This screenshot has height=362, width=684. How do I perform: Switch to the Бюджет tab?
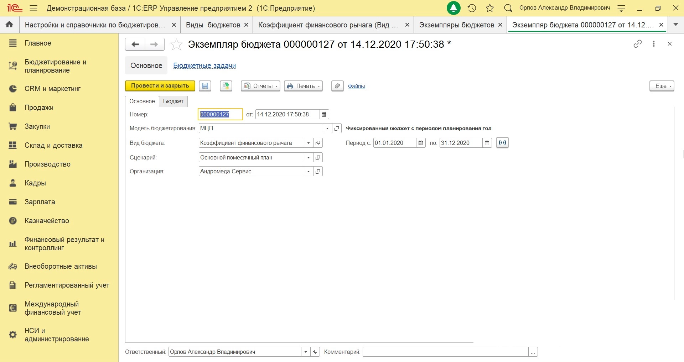(x=173, y=101)
